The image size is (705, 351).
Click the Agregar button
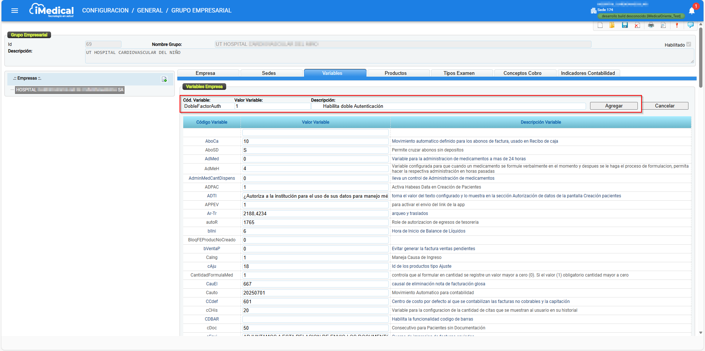coord(614,106)
